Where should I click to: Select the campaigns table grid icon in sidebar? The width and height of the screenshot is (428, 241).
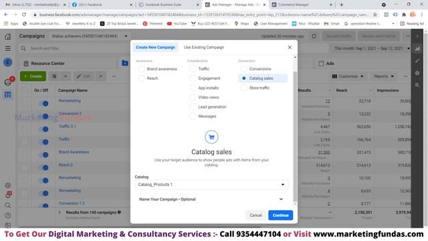7,95
